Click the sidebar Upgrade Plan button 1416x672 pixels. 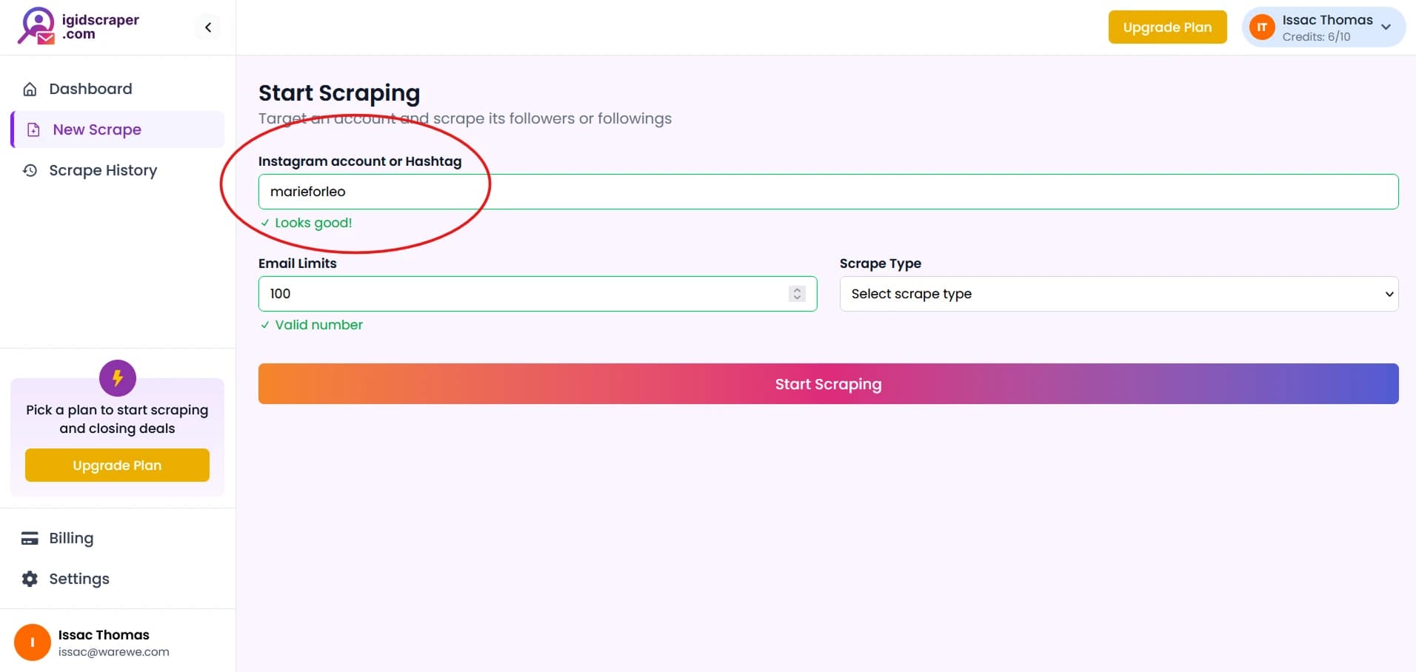point(117,466)
